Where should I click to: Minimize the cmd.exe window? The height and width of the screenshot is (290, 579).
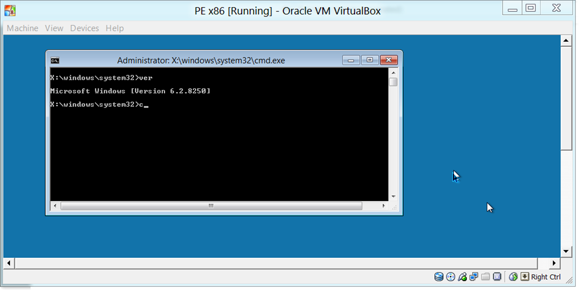[351, 60]
